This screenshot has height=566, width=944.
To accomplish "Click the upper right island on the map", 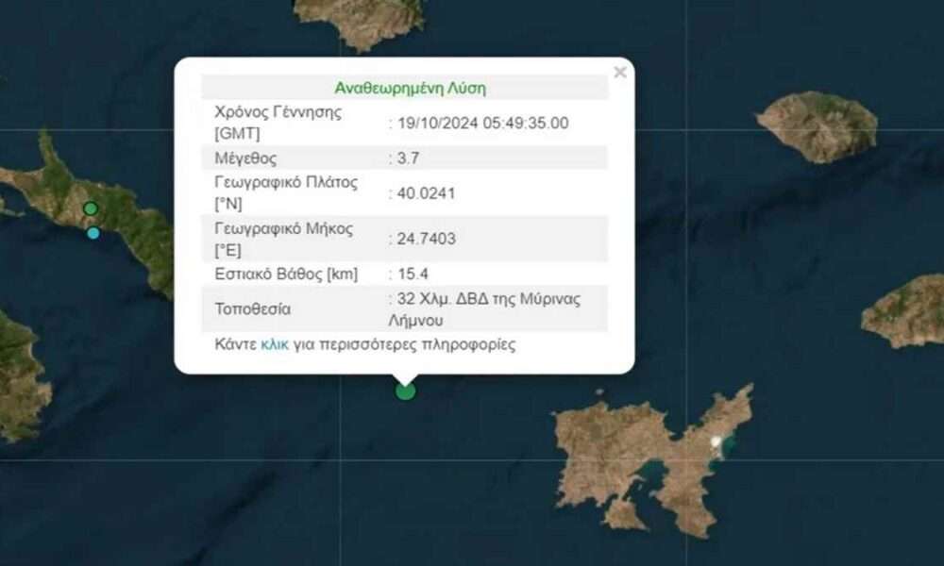I will 817,126.
